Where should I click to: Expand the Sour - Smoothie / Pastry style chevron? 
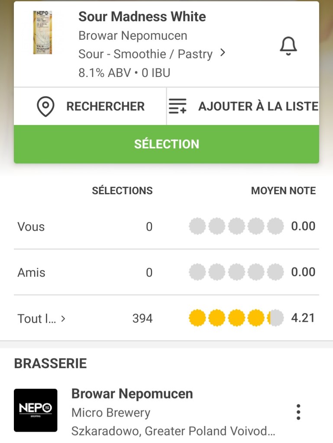(x=223, y=53)
